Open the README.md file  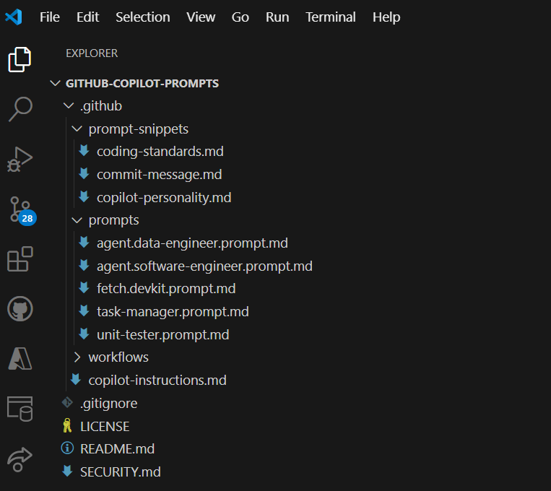tap(118, 449)
